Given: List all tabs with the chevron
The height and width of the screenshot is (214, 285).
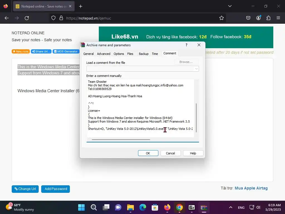Looking at the screenshot, I should [230, 6].
